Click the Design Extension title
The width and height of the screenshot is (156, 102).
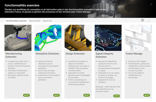point(75,54)
